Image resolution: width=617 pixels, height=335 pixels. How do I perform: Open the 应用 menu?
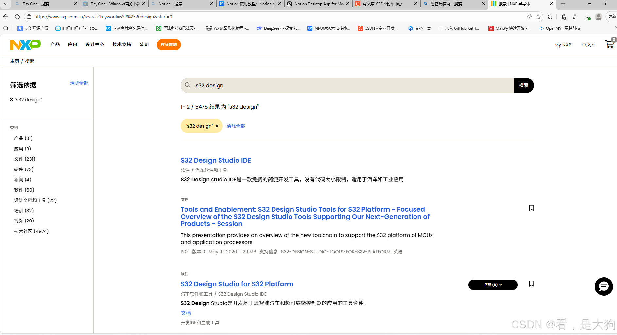[72, 44]
